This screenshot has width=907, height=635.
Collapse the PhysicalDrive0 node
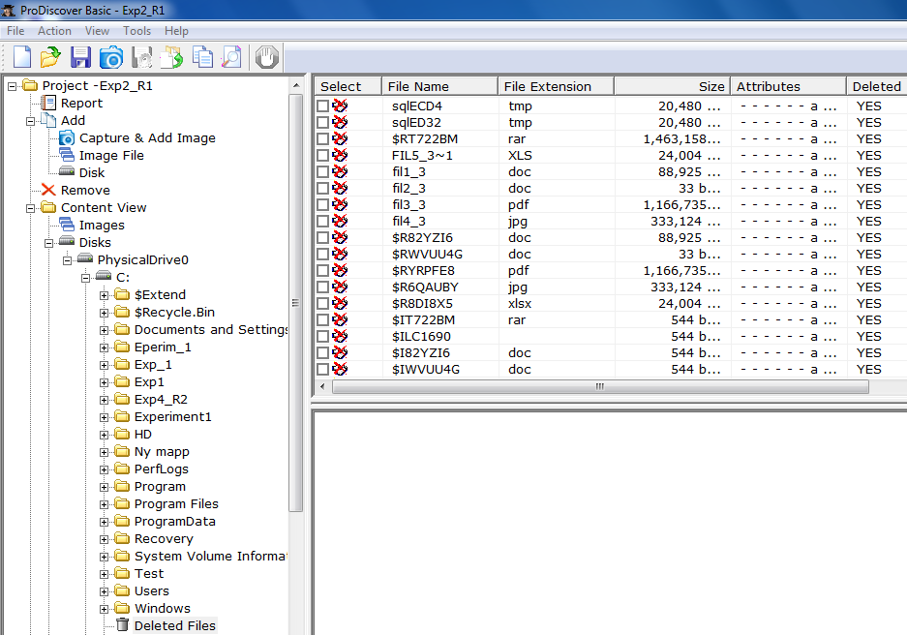click(x=67, y=260)
